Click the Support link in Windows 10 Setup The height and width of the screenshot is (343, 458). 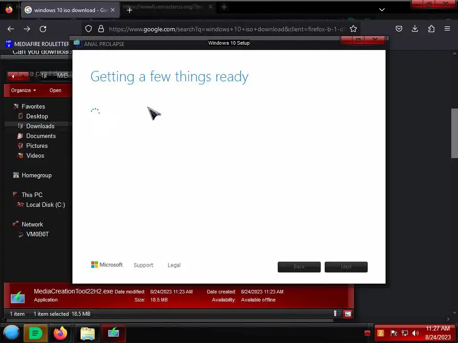pyautogui.click(x=144, y=265)
